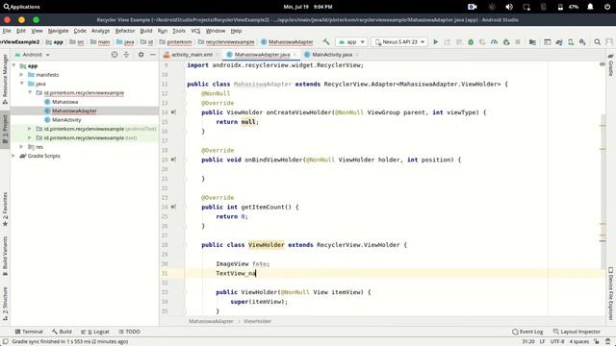Open the VCS menu
616x346 pixels.
tap(195, 31)
